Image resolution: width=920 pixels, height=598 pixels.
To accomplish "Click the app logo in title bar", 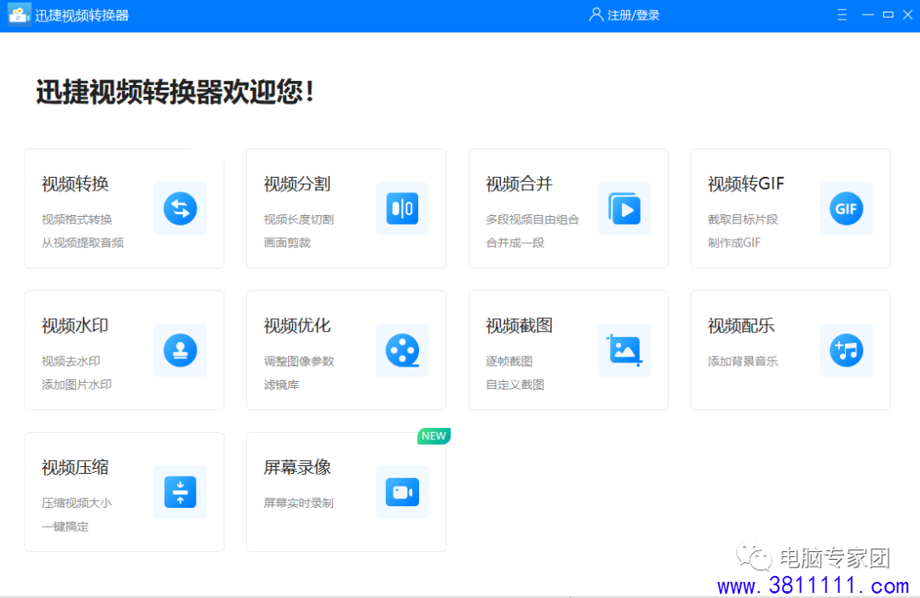I will (x=19, y=15).
